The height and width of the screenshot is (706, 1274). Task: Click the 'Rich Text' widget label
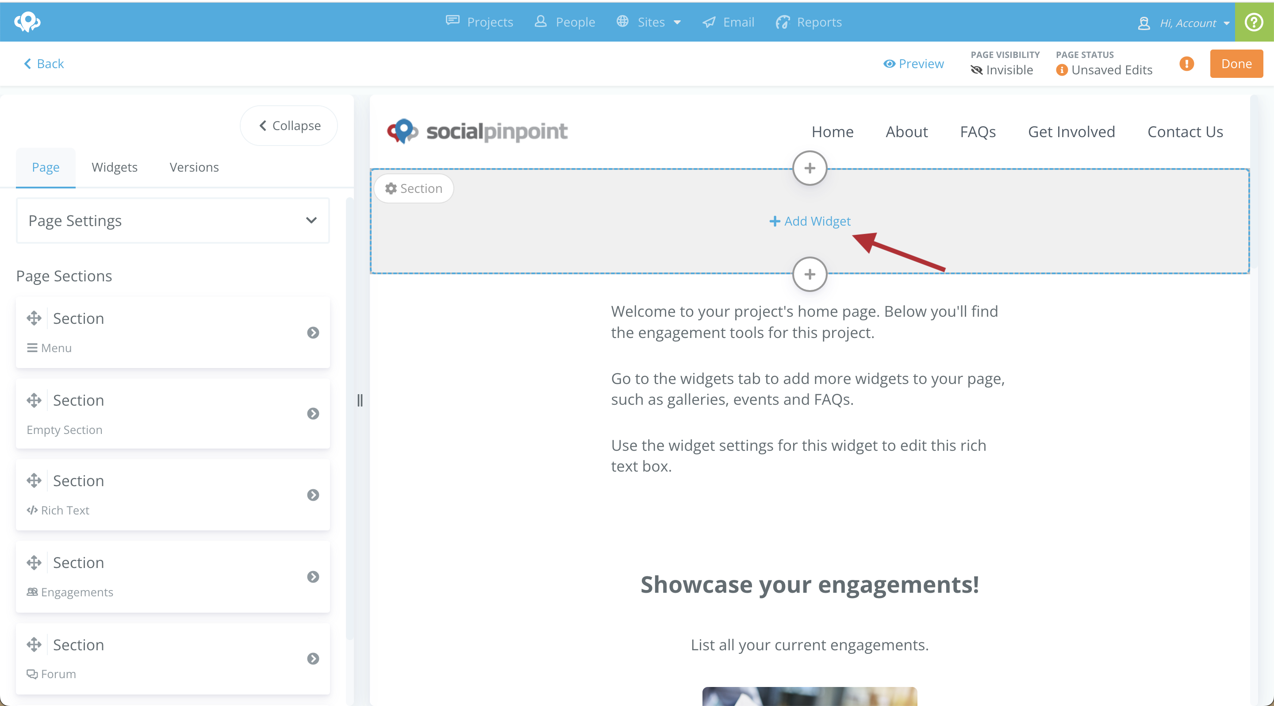(65, 510)
